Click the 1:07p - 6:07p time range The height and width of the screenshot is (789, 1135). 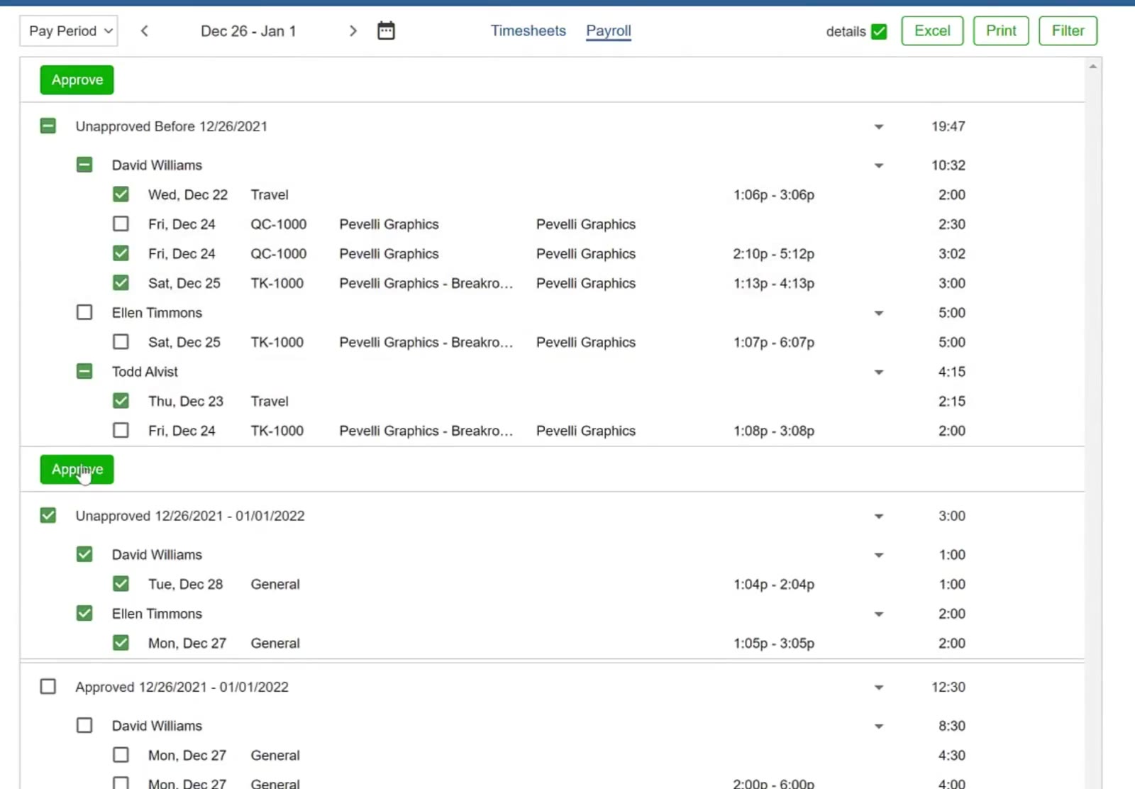774,342
